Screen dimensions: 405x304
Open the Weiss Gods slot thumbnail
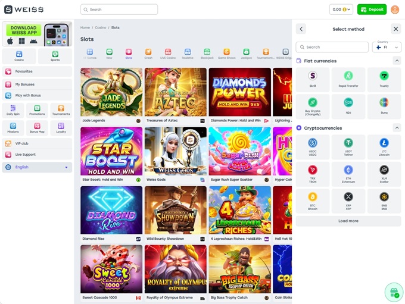tap(176, 151)
